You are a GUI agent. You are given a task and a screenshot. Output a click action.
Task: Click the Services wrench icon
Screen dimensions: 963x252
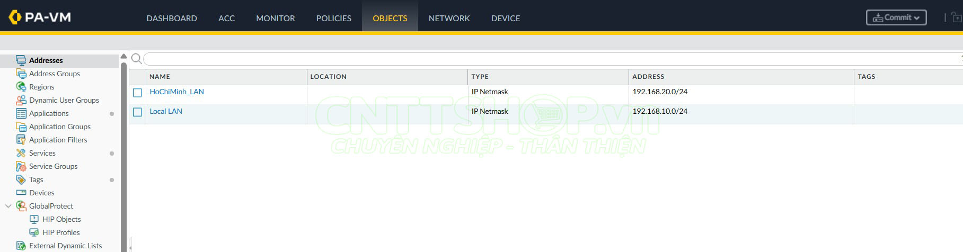point(21,153)
